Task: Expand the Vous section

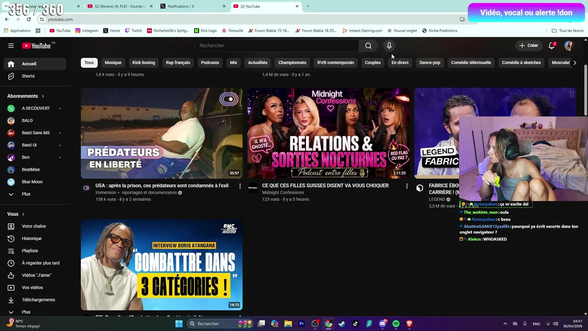Action: [x=16, y=214]
